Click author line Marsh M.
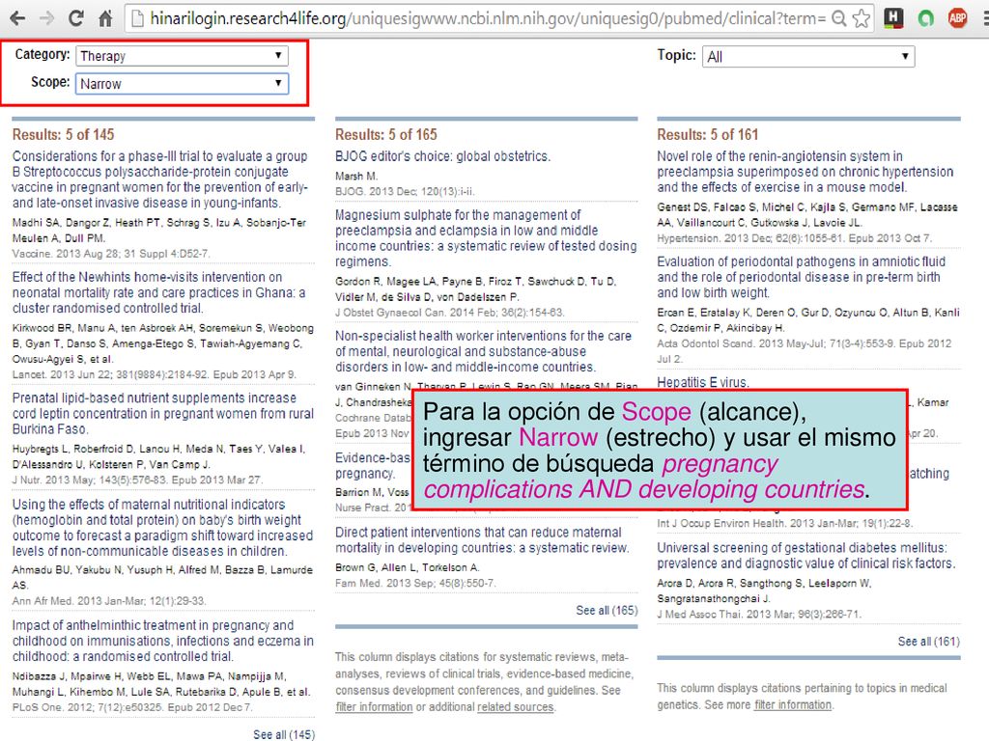The width and height of the screenshot is (989, 741). pos(356,176)
